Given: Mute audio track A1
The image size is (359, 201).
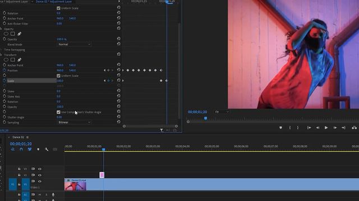Looking at the screenshot, I should pyautogui.click(x=40, y=195).
